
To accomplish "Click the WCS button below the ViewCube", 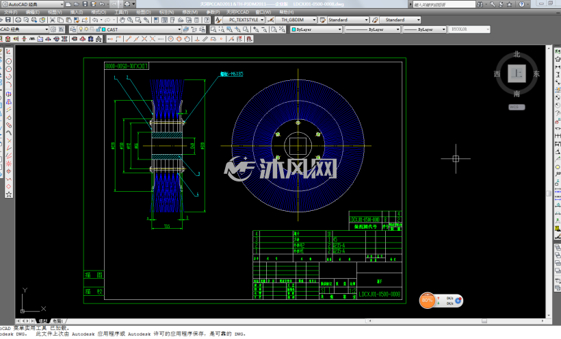I will point(517,107).
